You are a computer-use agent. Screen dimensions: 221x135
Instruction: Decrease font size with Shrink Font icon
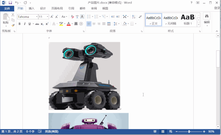(56, 17)
